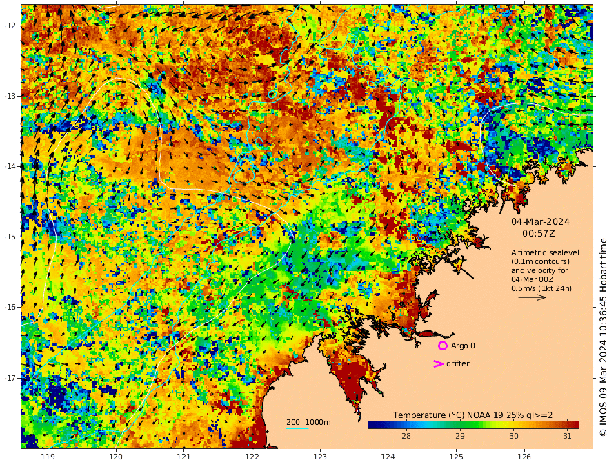Click the magenta drifter arrowhead legend symbol

click(x=438, y=363)
